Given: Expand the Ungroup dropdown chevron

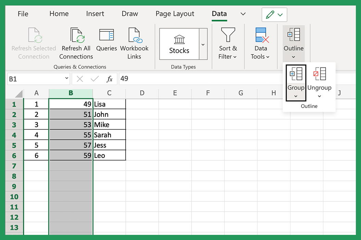Looking at the screenshot, I should 319,96.
